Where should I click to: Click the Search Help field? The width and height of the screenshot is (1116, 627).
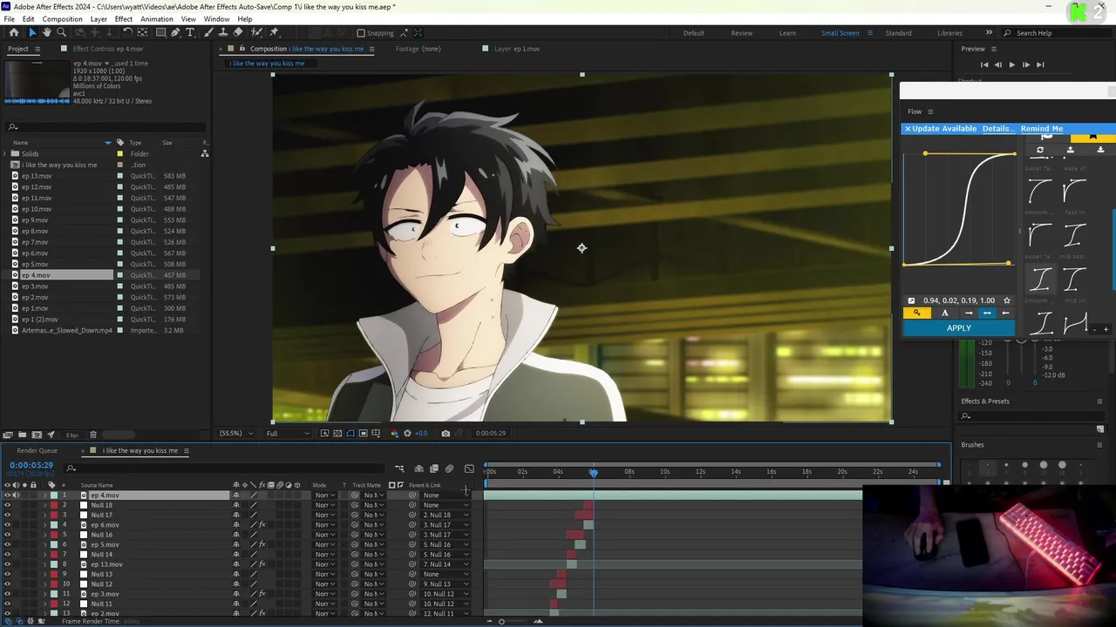click(x=1060, y=33)
